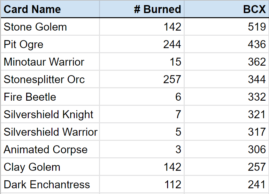Select the Fire Beetle cell
Screen dimensions: 269x194
pyautogui.click(x=30, y=97)
